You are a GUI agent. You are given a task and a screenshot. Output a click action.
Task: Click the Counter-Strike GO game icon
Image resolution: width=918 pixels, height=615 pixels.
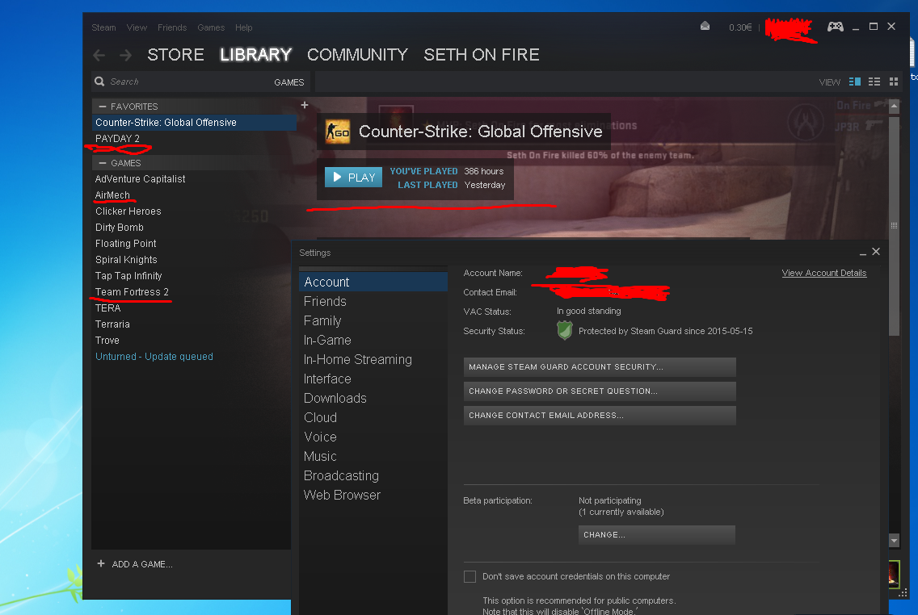pyautogui.click(x=338, y=132)
